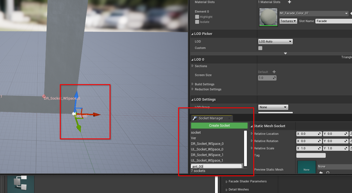Click the green Y-axis gizmo arrow
The height and width of the screenshot is (193, 352).
click(x=79, y=128)
